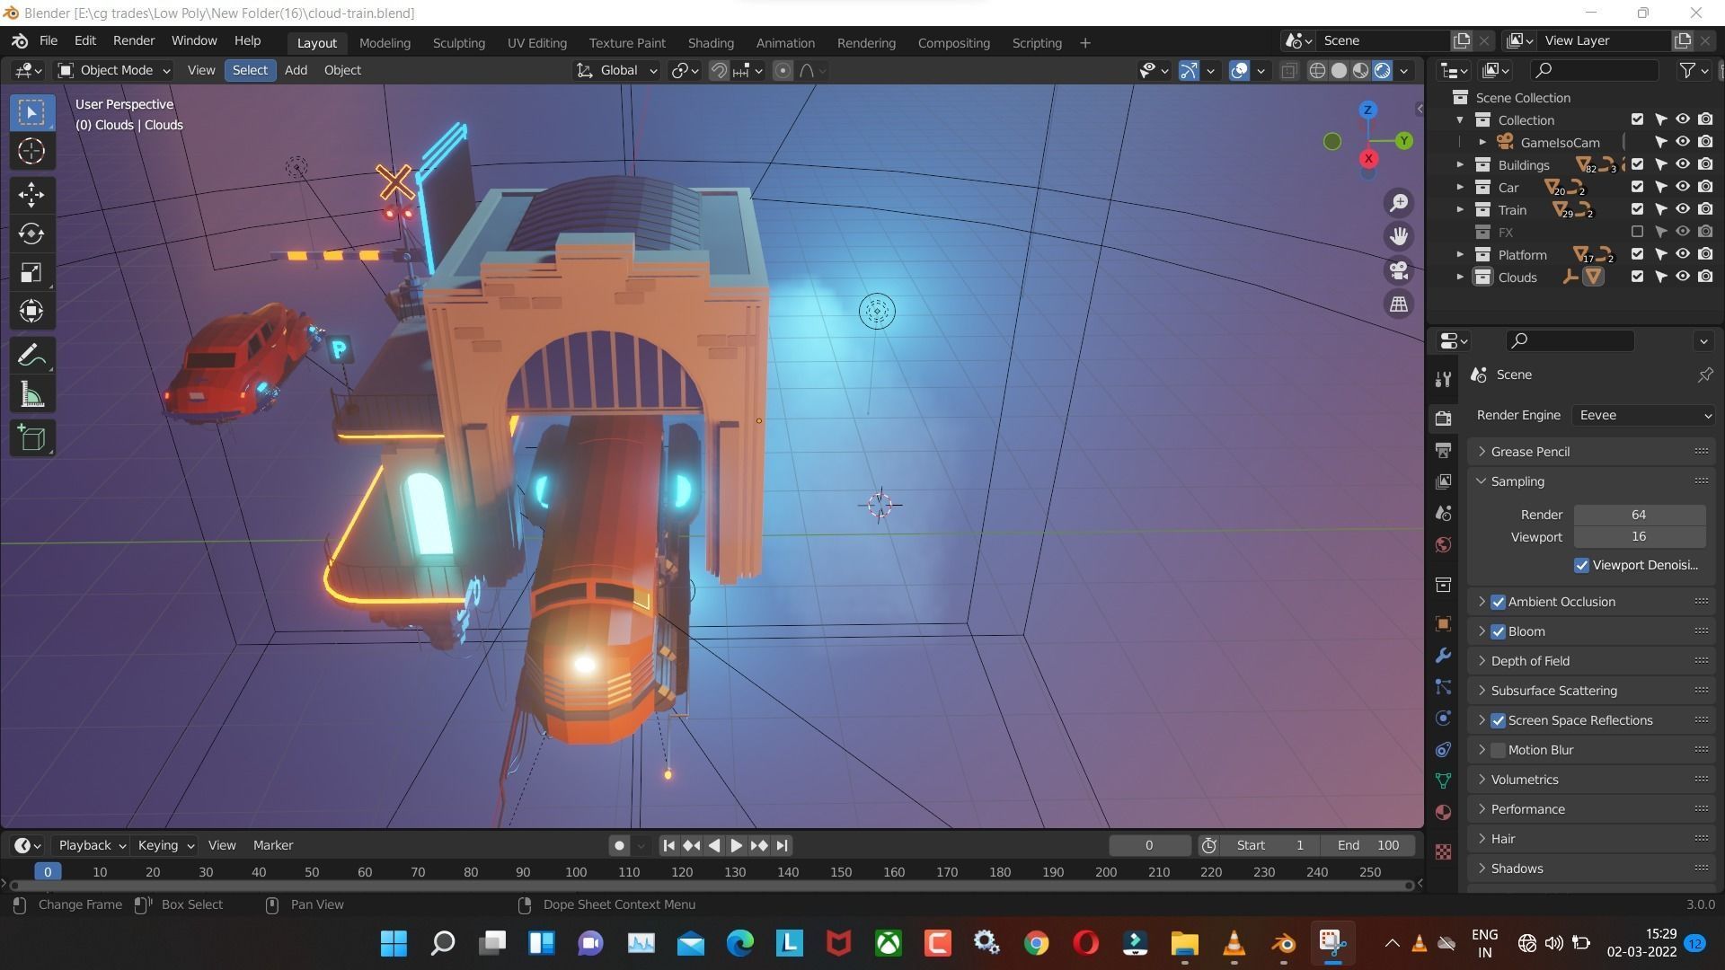1725x970 pixels.
Task: Open the Object Mode dropdown
Action: (x=113, y=70)
